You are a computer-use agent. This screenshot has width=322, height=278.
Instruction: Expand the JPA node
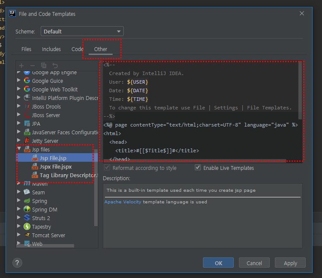tap(19, 123)
